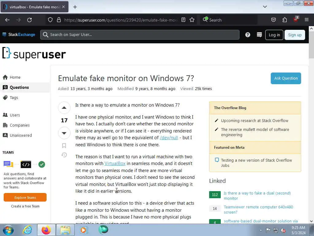314x236 pixels.
Task: Click the muted volume tray icon
Action: tap(283, 230)
